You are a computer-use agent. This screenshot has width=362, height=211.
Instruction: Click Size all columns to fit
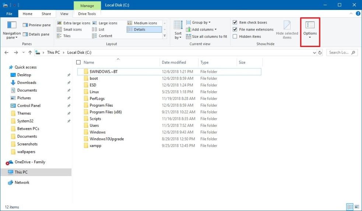click(x=206, y=36)
